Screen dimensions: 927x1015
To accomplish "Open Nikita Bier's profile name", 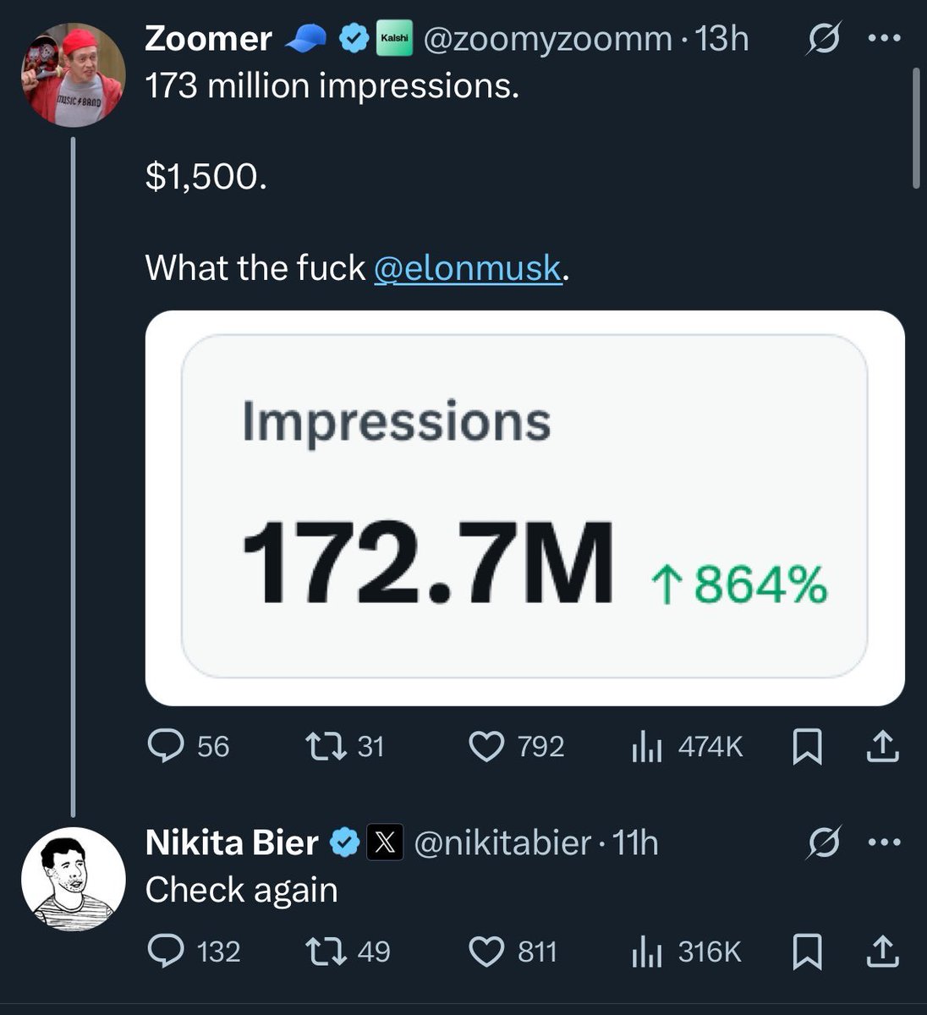I will click(x=232, y=842).
